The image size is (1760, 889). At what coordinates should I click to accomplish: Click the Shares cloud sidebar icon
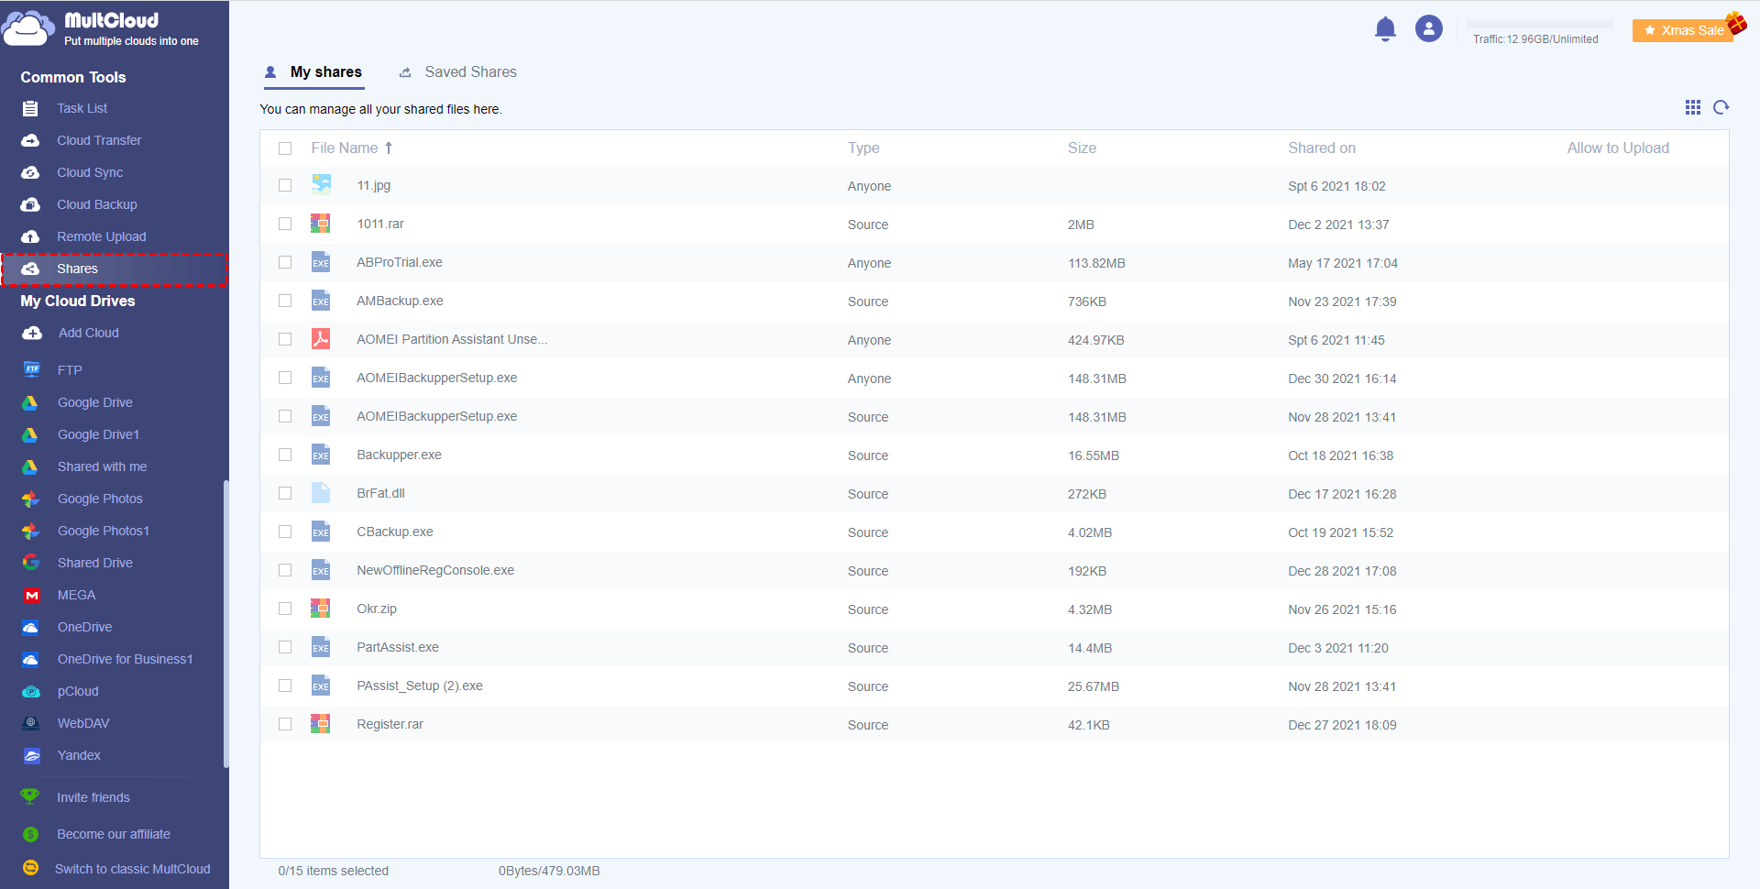[30, 269]
